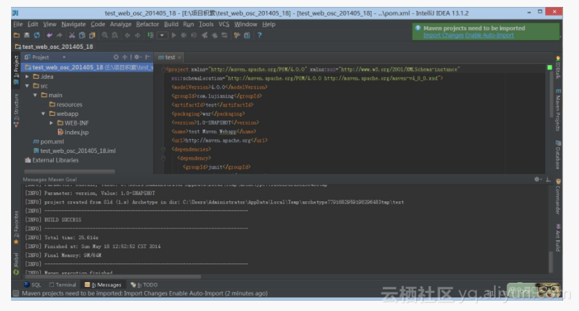This screenshot has height=311, width=579.
Task: Click the Enable Auto-Import link in notification
Action: [x=489, y=35]
